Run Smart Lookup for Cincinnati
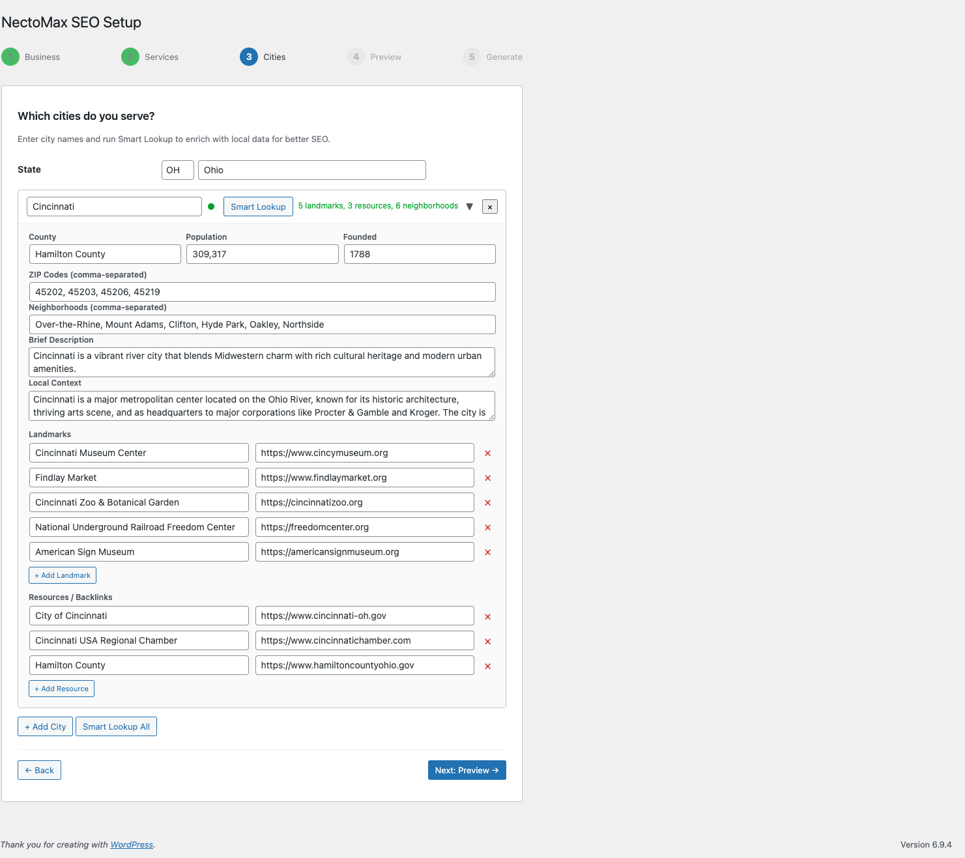 tap(258, 207)
